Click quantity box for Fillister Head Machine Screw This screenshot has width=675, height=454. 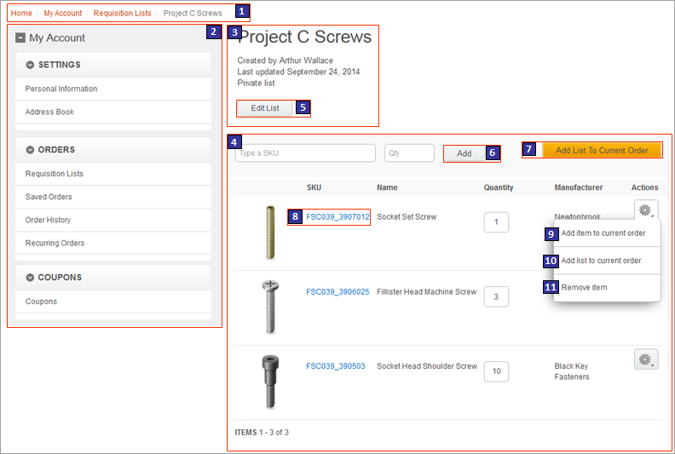point(496,297)
